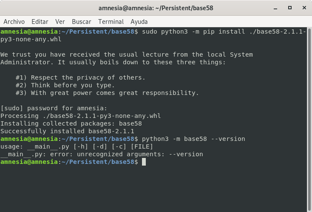
Task: Open the Terminal menu
Action: pos(111,22)
